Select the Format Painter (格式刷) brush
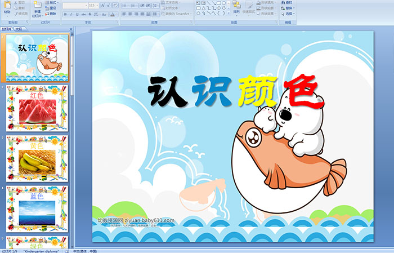 16,14
